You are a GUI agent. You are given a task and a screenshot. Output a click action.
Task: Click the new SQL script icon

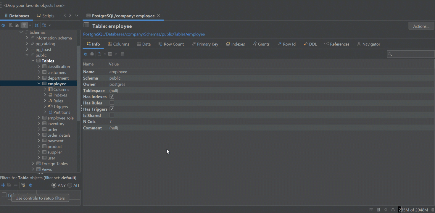coord(11,25)
